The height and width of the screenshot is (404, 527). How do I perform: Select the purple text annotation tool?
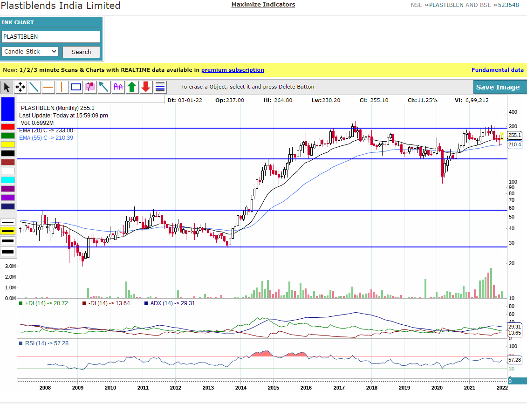click(118, 87)
